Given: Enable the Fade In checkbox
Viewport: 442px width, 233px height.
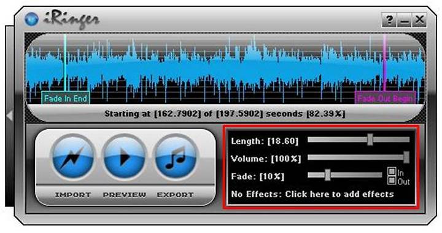Looking at the screenshot, I should [392, 171].
